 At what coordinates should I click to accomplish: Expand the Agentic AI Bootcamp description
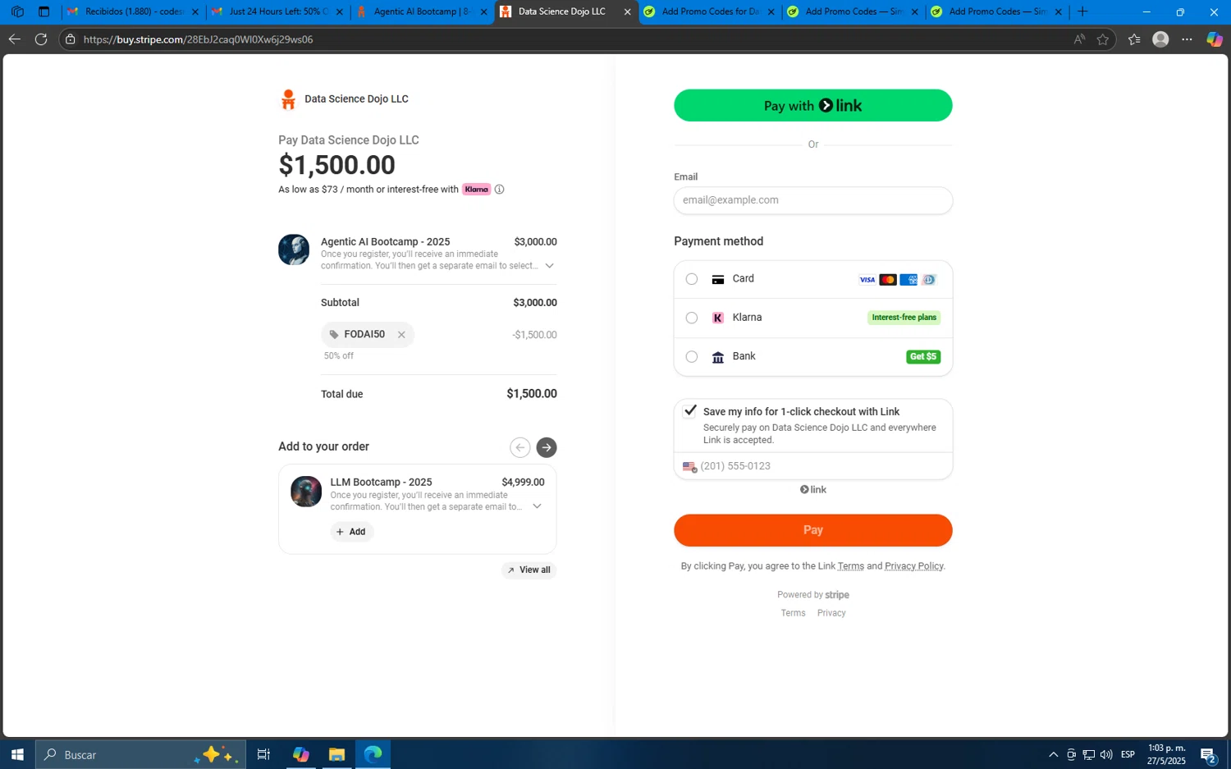(x=550, y=266)
